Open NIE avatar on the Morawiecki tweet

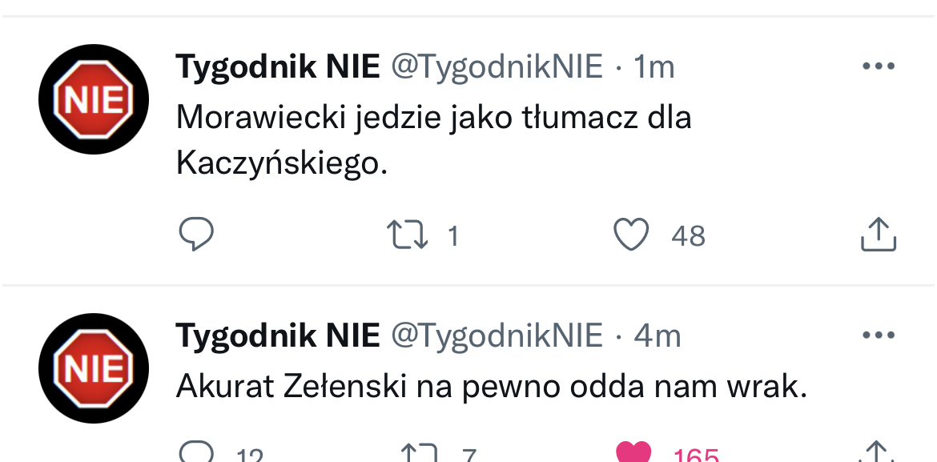94,99
